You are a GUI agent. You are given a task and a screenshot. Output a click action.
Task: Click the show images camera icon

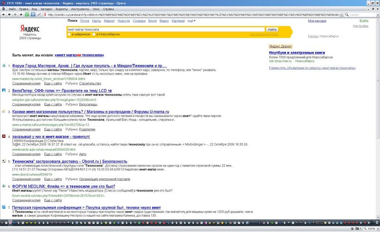tap(357, 229)
